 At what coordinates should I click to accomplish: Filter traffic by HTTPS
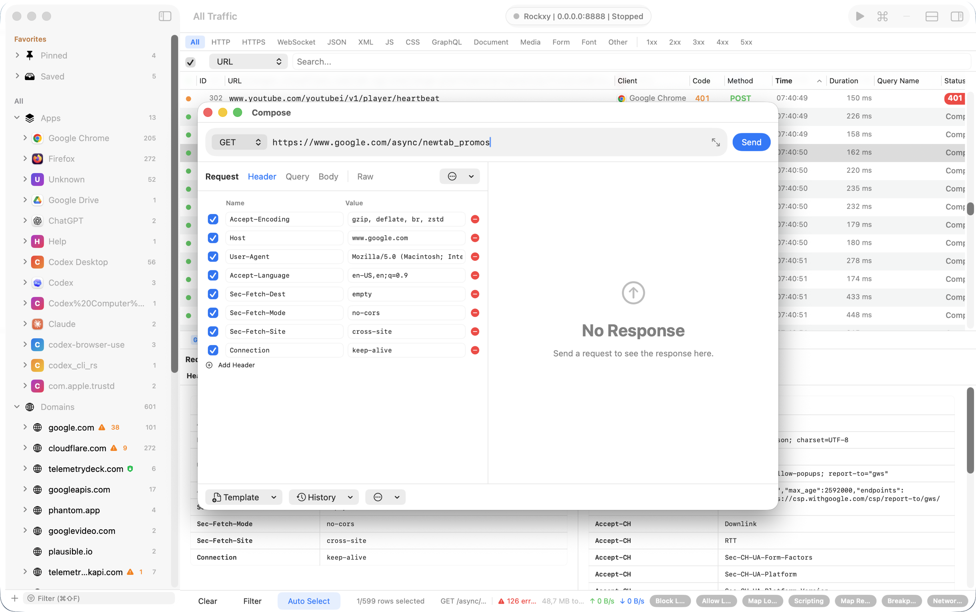point(253,42)
